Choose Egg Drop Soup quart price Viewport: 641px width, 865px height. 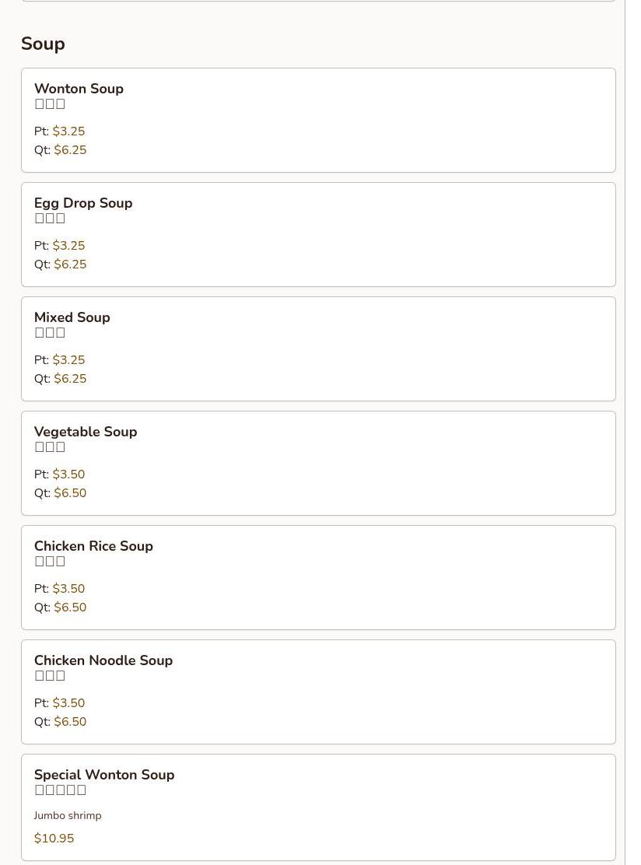click(70, 264)
